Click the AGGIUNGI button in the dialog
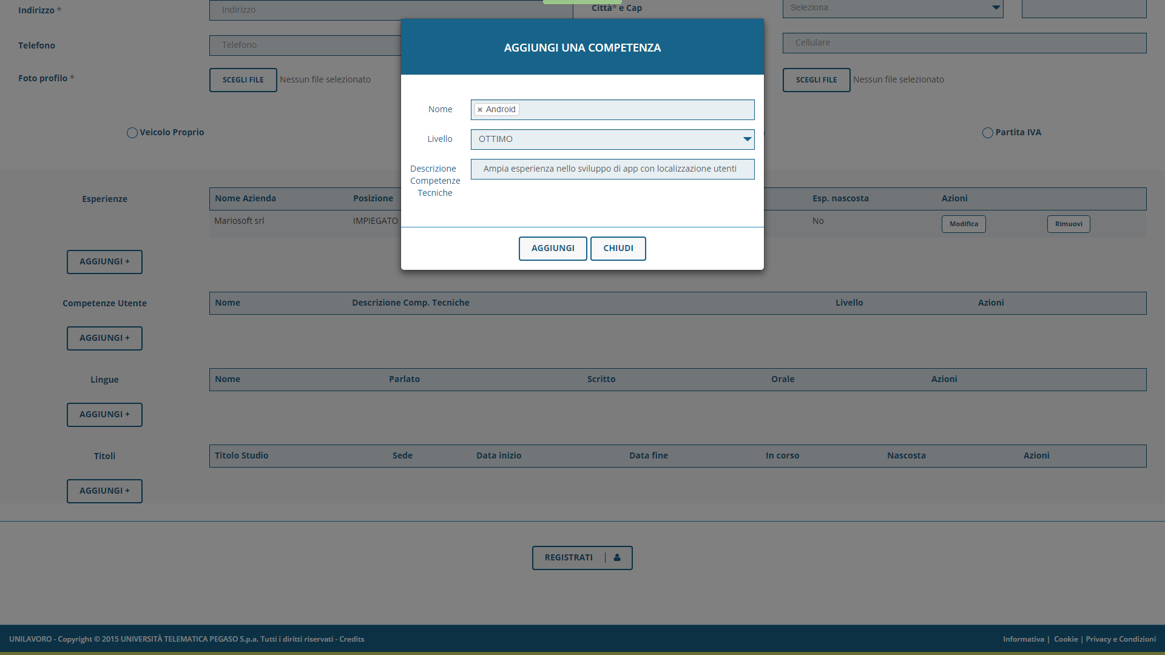Screen dimensions: 1165x655 pyautogui.click(x=553, y=249)
